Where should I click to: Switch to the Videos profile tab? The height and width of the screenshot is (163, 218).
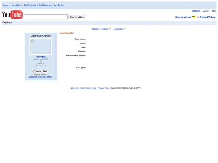(105, 29)
